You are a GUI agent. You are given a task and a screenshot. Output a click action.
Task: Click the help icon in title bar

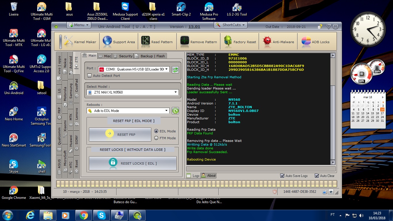(x=320, y=26)
